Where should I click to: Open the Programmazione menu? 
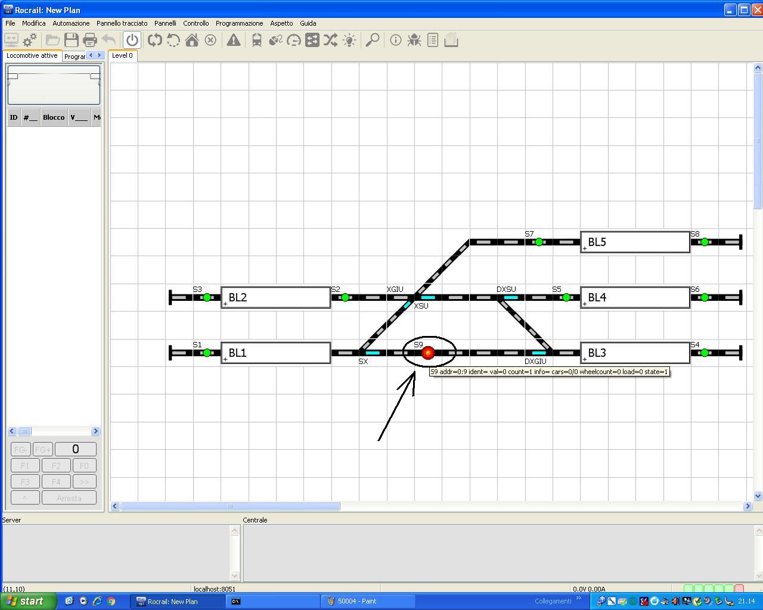[x=239, y=23]
